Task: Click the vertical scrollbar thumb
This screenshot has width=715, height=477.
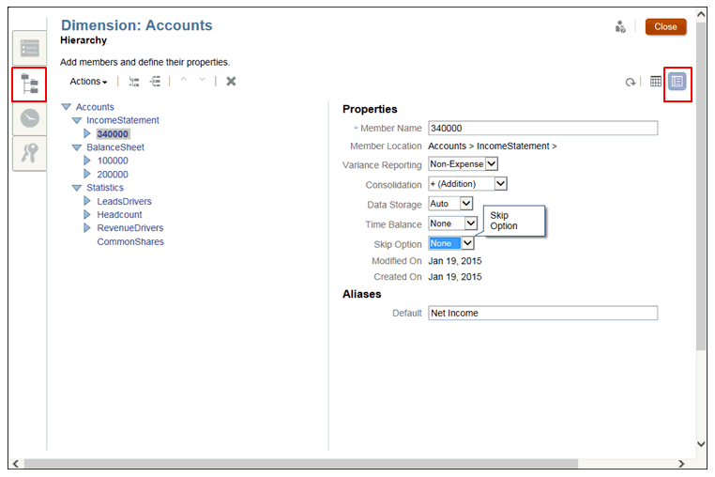Action: [701, 185]
